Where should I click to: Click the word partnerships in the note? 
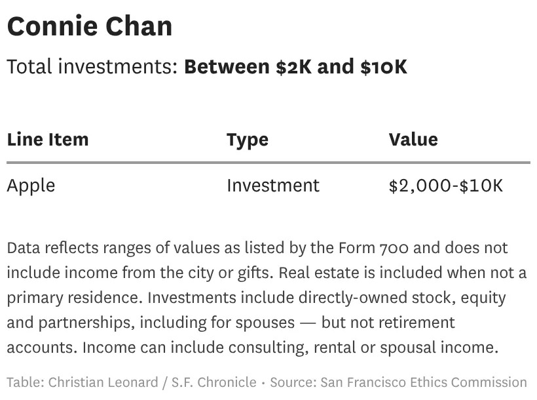click(x=84, y=322)
